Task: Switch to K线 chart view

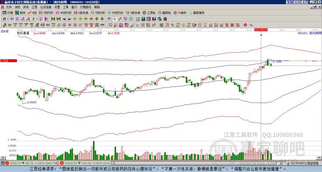Action: click(32, 13)
